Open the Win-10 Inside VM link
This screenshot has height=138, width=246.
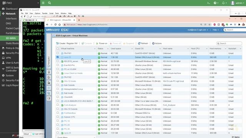click(70, 81)
